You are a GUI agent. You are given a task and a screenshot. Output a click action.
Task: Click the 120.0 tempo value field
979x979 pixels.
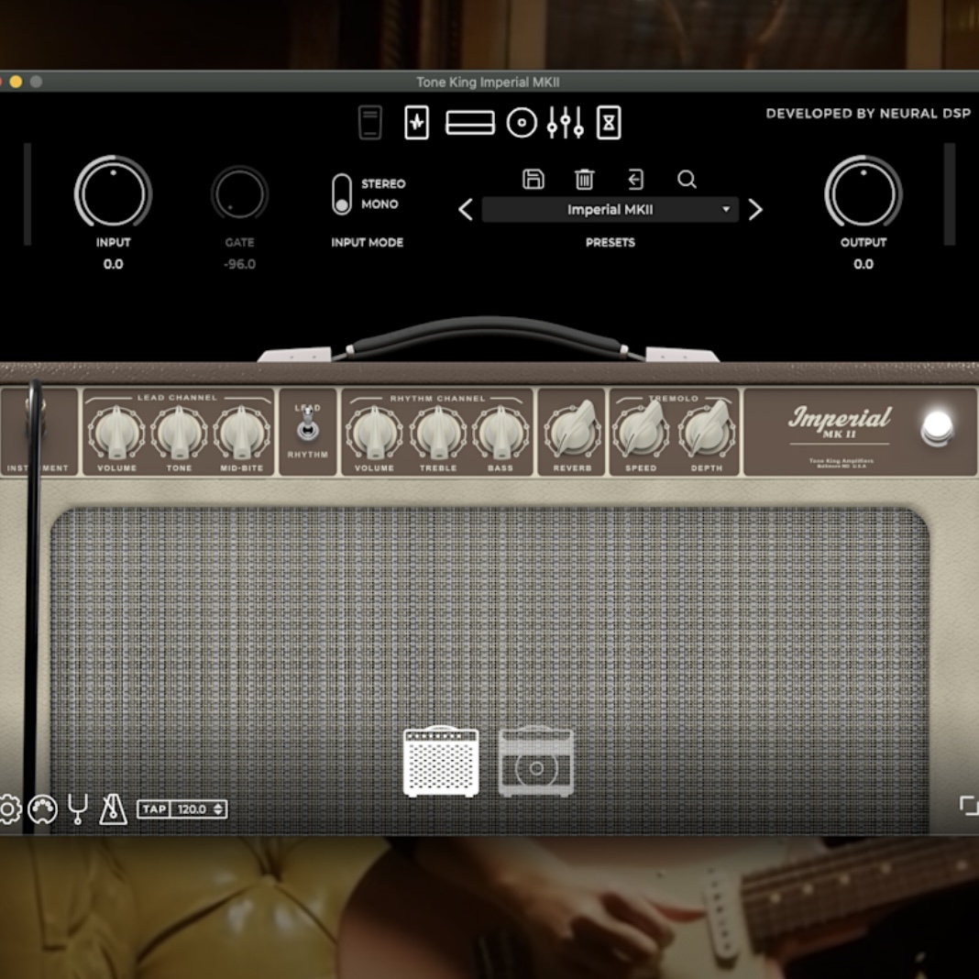point(192,809)
